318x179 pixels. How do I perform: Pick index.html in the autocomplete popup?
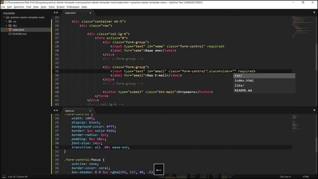pyautogui.click(x=264, y=81)
